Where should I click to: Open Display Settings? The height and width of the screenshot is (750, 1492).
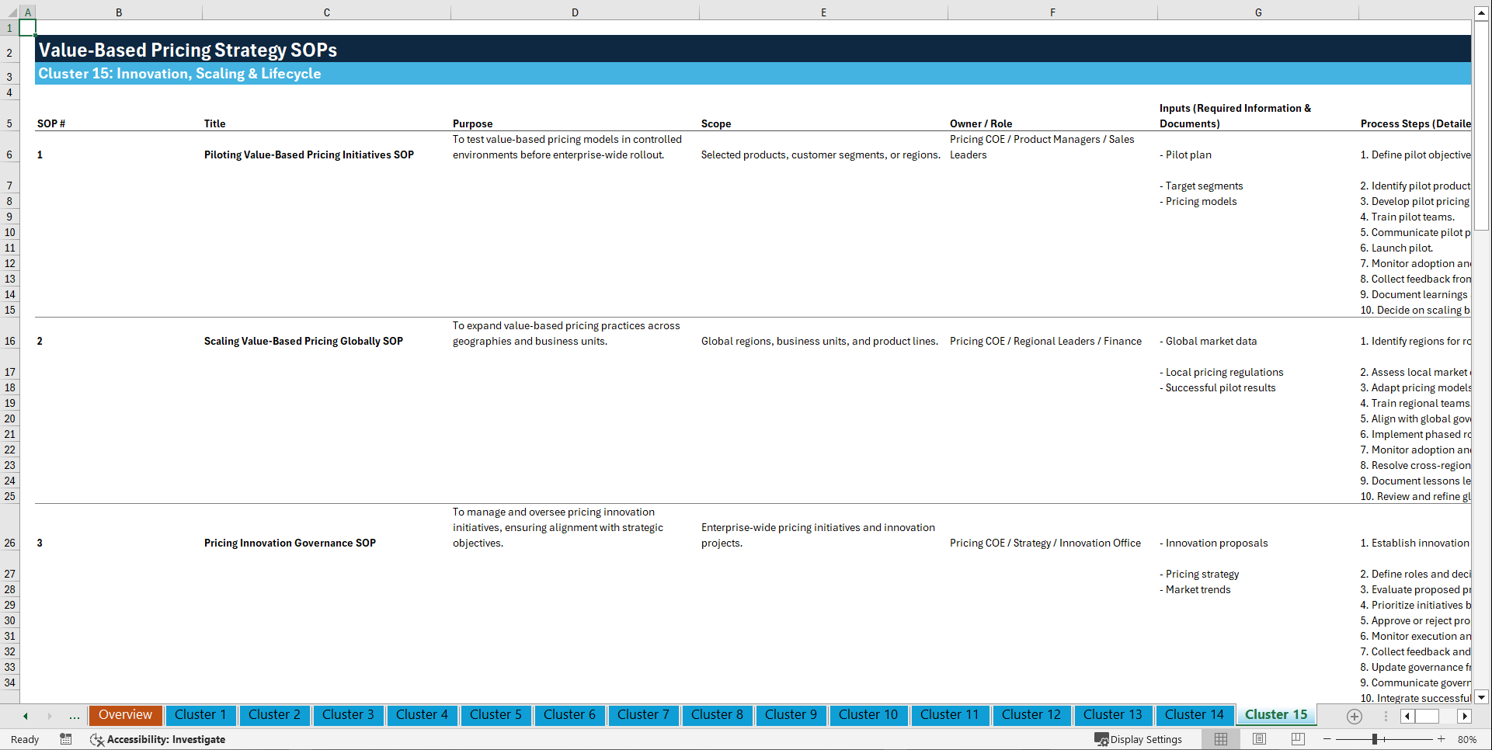pyautogui.click(x=1139, y=739)
